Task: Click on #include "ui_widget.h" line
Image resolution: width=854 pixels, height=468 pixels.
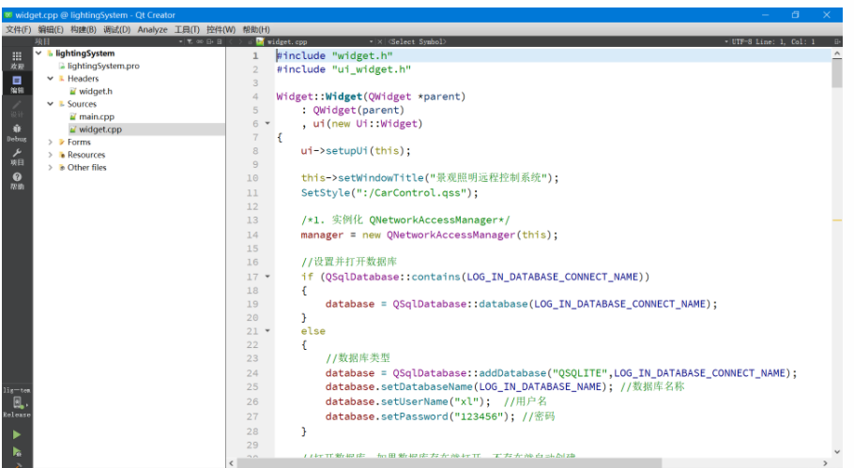Action: click(x=343, y=69)
